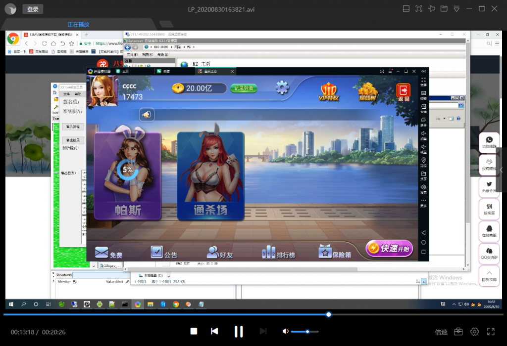
Task: Stop the video with the square button
Action: (x=194, y=332)
